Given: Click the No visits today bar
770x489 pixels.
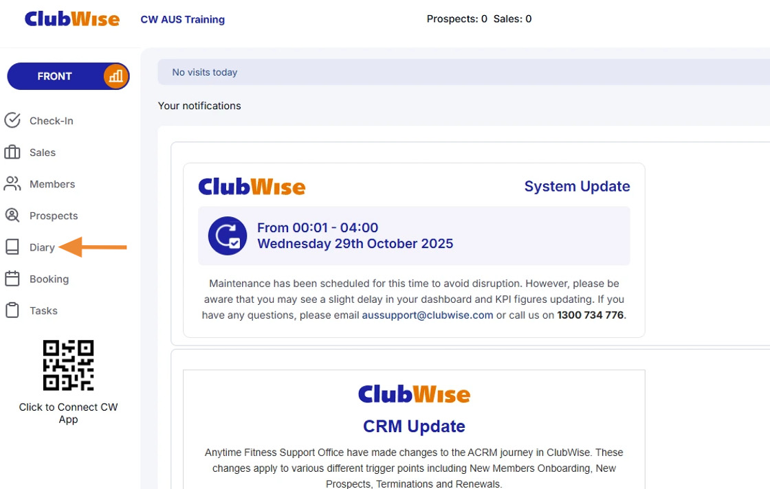Looking at the screenshot, I should click(x=463, y=72).
